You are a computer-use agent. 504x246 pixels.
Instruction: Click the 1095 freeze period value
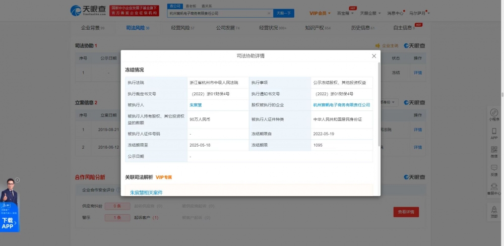click(318, 145)
